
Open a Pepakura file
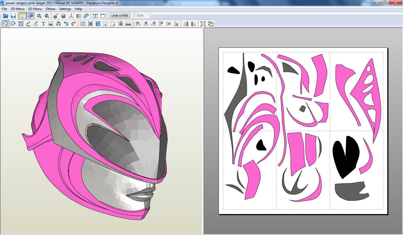5,16
